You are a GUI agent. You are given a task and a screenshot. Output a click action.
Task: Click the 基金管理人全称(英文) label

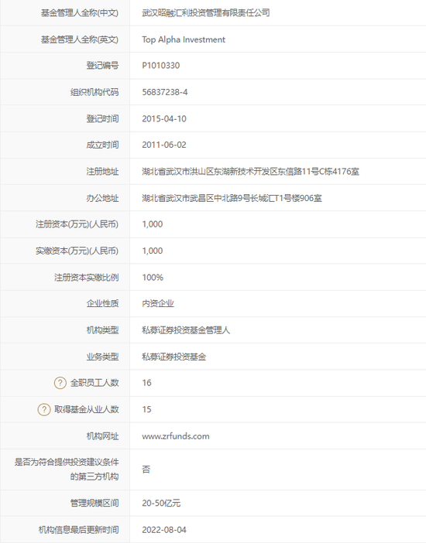pyautogui.click(x=80, y=39)
